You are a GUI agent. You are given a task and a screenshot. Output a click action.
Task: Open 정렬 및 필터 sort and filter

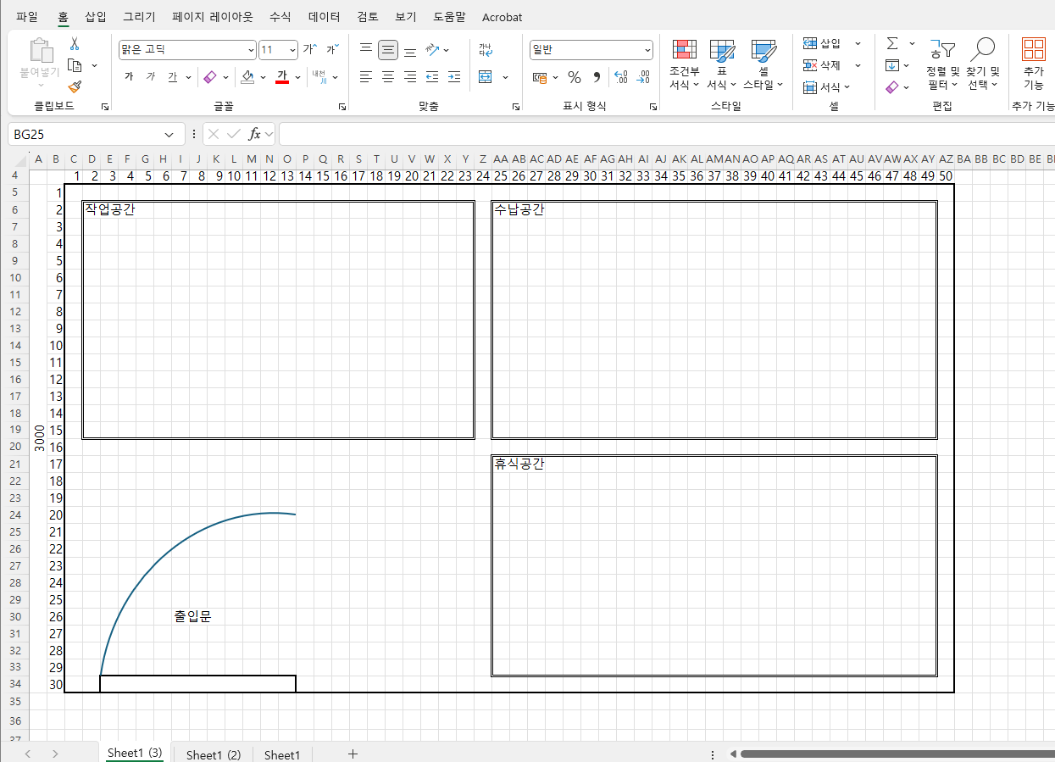click(x=941, y=64)
